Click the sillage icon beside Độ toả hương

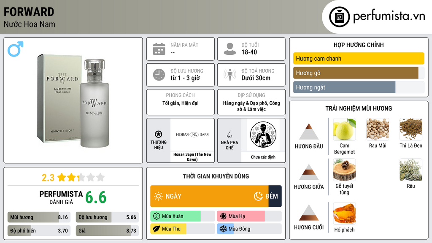pyautogui.click(x=230, y=75)
